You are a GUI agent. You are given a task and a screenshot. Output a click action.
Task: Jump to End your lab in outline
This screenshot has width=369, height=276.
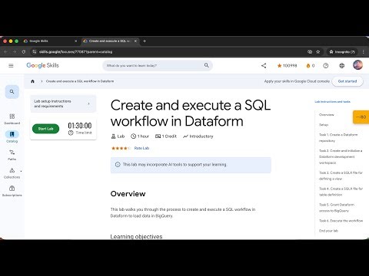[x=328, y=231]
